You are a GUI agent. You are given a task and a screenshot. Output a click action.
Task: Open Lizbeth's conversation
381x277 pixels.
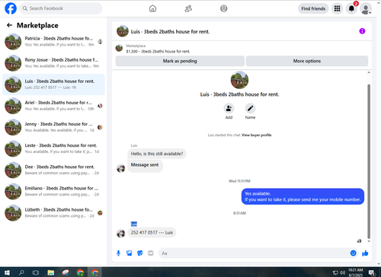(53, 213)
